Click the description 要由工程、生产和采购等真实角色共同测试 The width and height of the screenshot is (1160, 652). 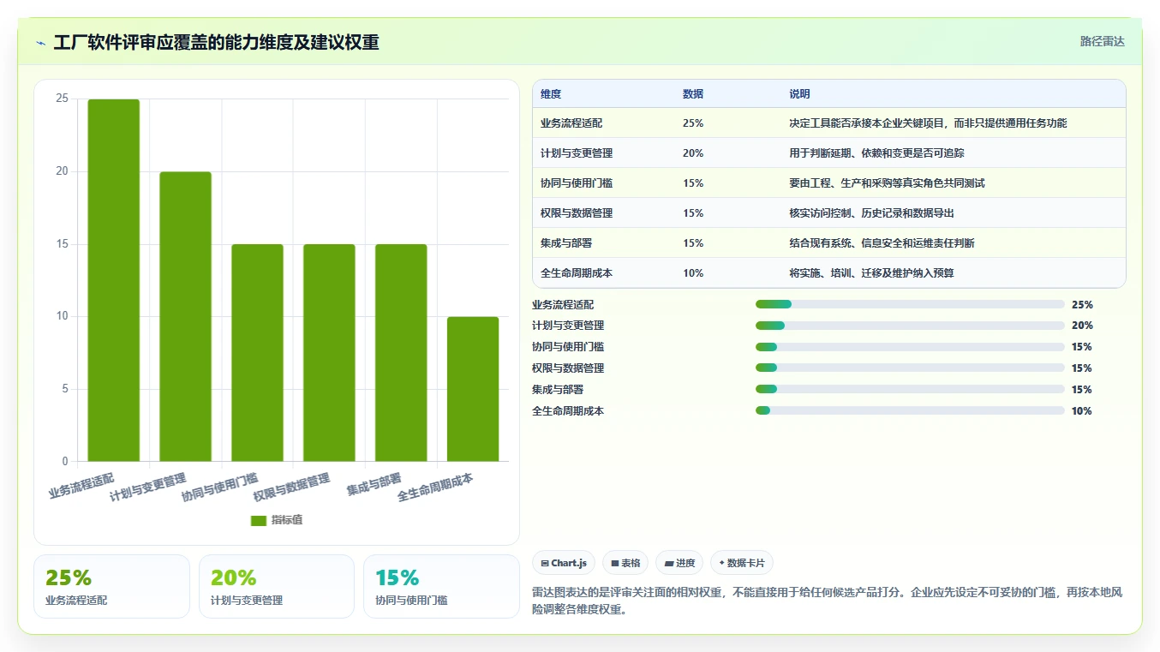coord(887,183)
